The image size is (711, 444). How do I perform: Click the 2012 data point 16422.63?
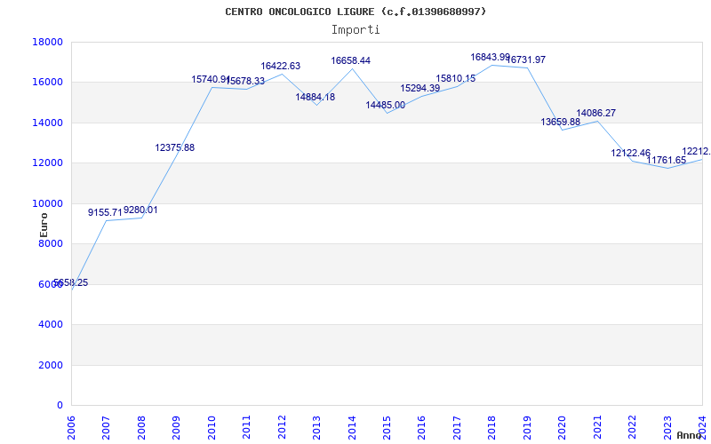tap(280, 67)
